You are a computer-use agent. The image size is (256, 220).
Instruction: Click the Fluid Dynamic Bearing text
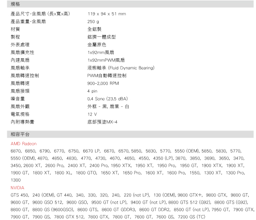(131, 68)
